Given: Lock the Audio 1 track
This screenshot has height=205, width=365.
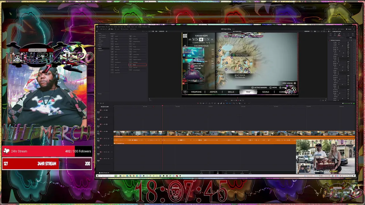Looking at the screenshot, I should (103, 139).
